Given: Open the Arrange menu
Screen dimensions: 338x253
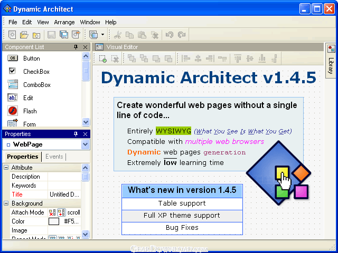Looking at the screenshot, I should tap(64, 22).
